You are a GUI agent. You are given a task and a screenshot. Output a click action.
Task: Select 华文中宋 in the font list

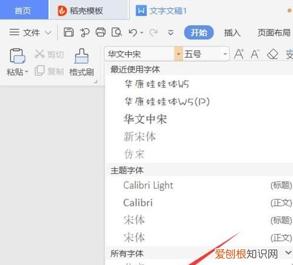(145, 119)
